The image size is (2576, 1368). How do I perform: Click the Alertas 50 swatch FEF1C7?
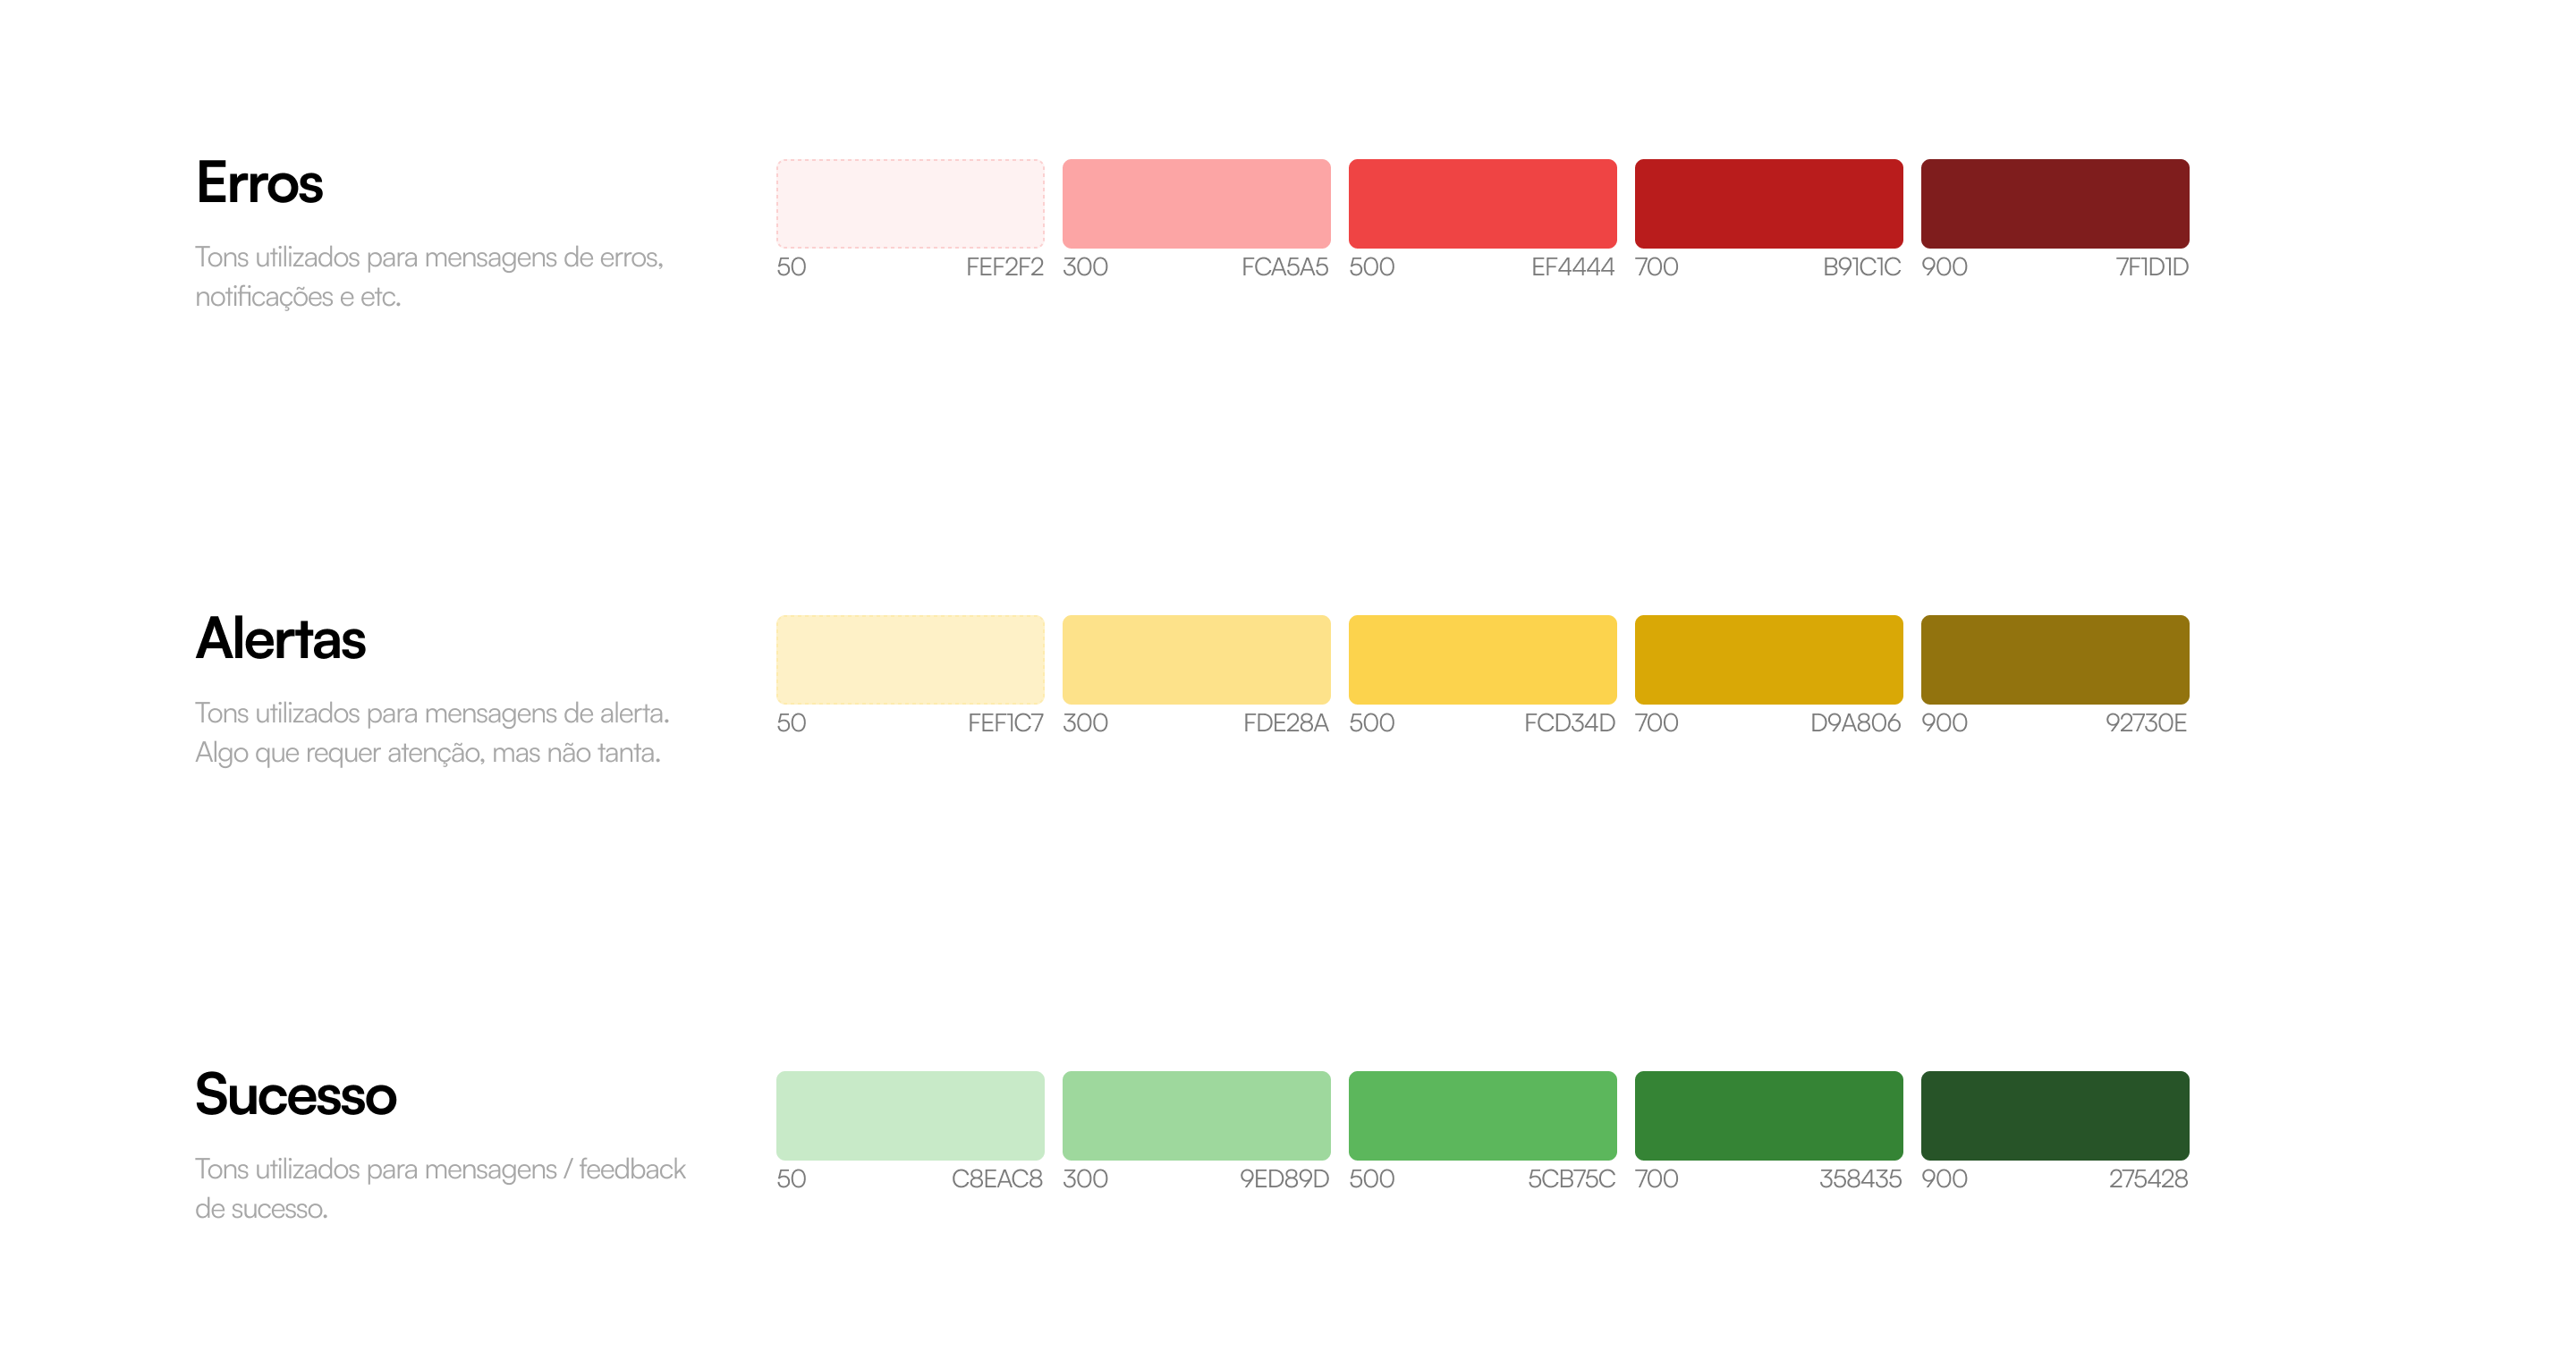pos(910,659)
